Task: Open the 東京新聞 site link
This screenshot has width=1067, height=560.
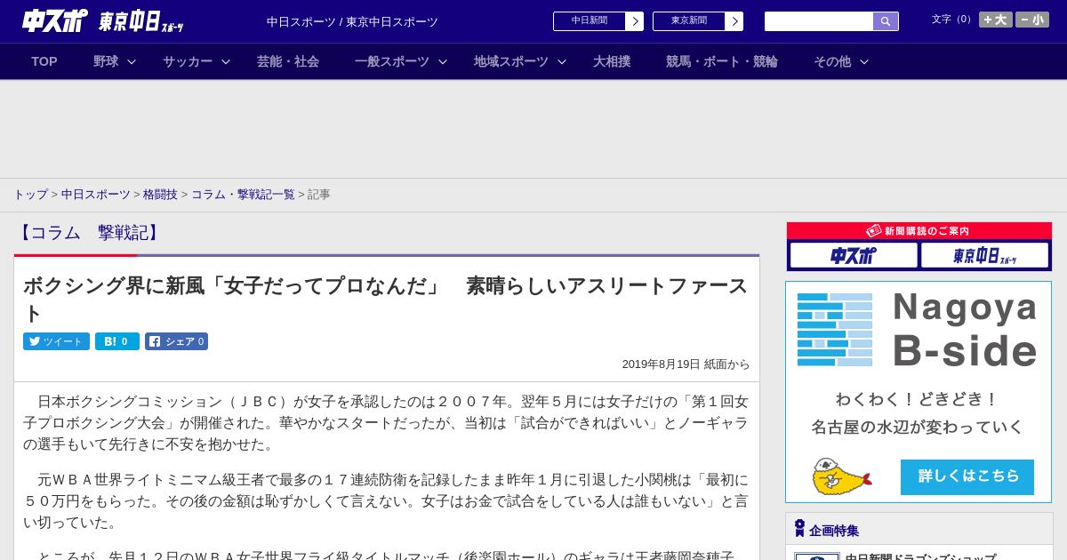Action: point(689,21)
